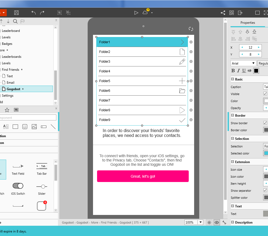
Task: Collapse the Extension section
Action: tap(232, 162)
